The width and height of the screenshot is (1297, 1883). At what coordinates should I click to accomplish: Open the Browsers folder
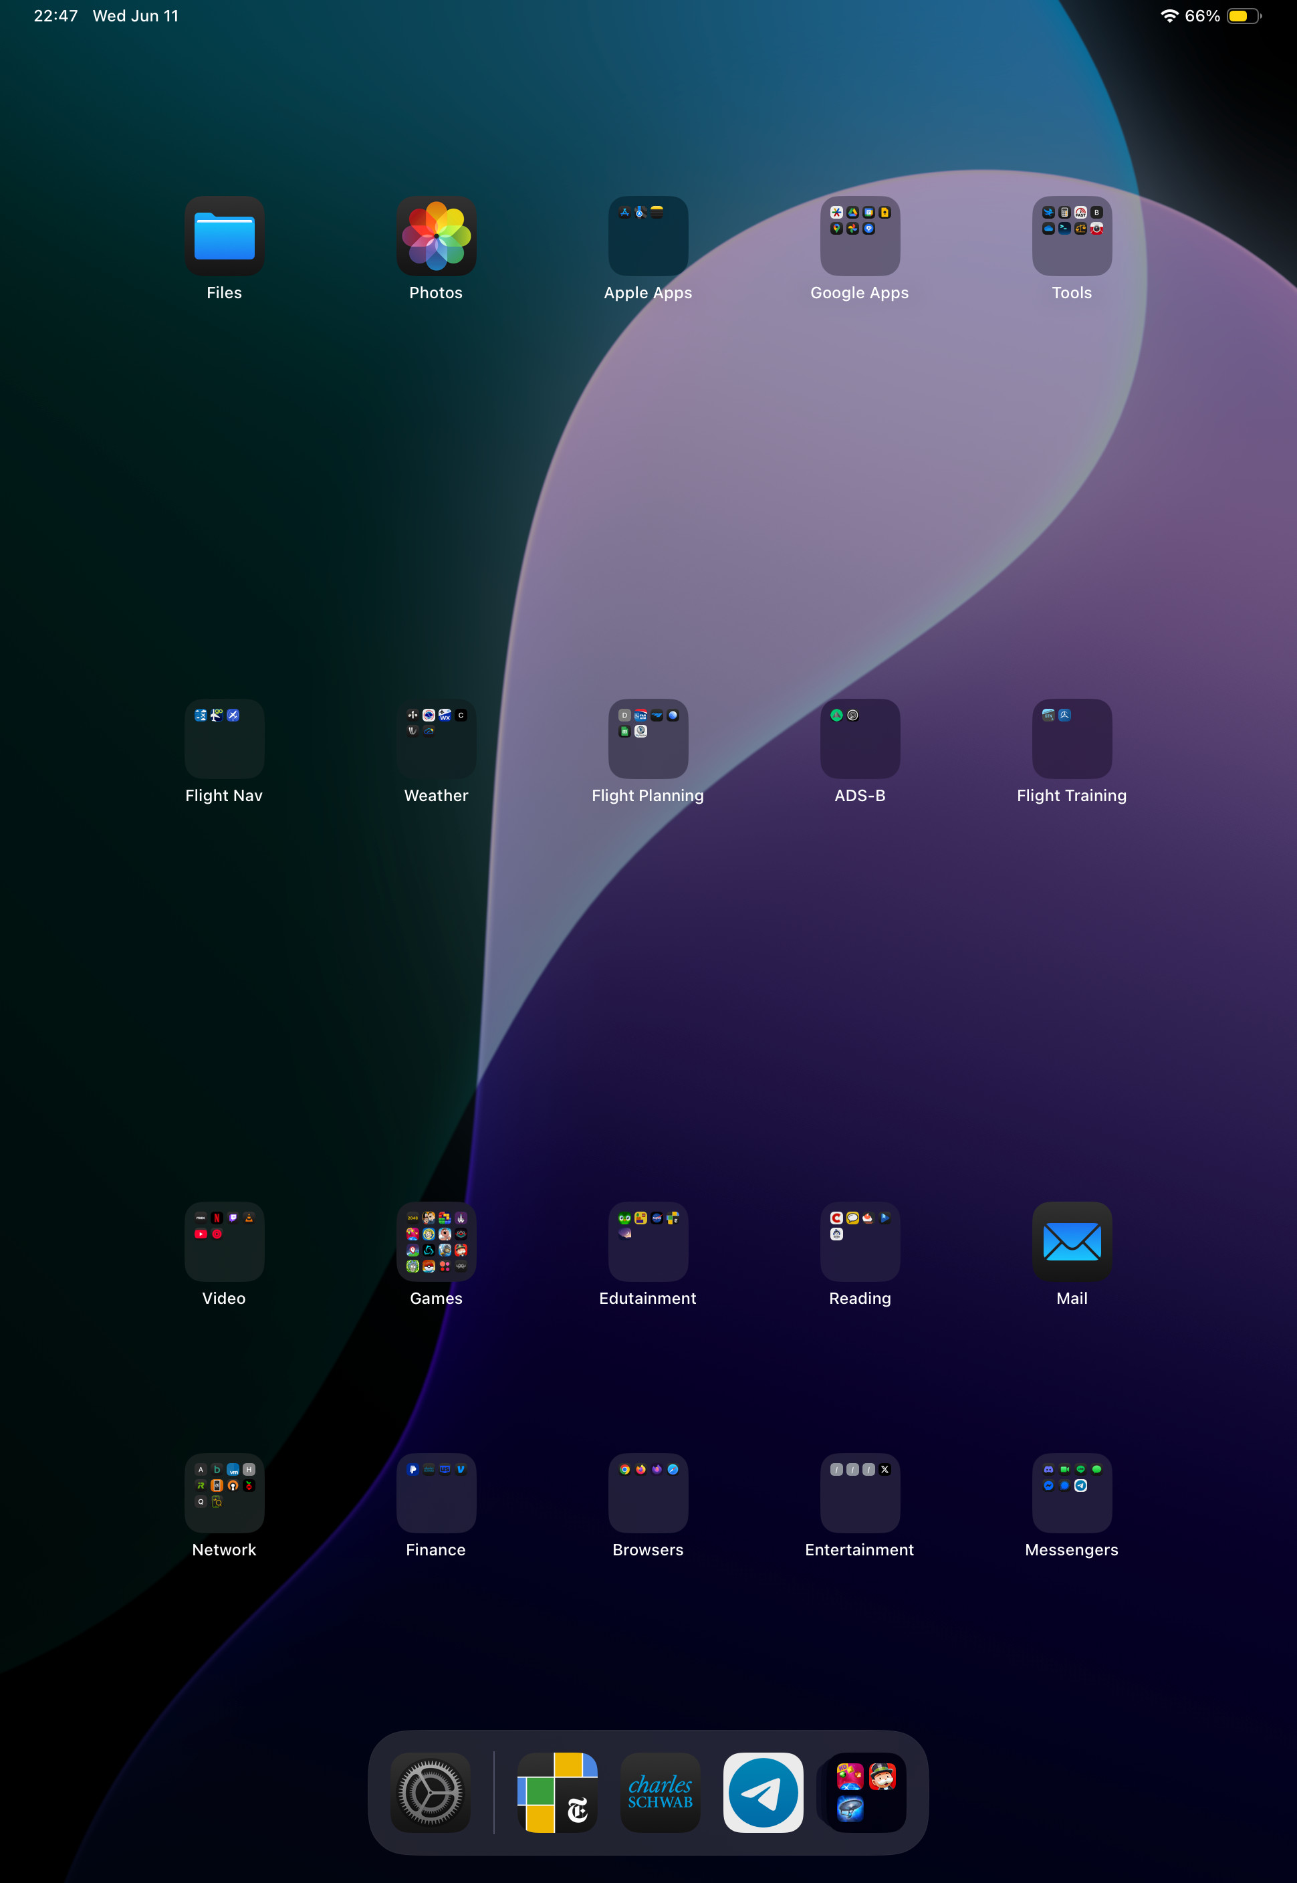pos(648,1493)
